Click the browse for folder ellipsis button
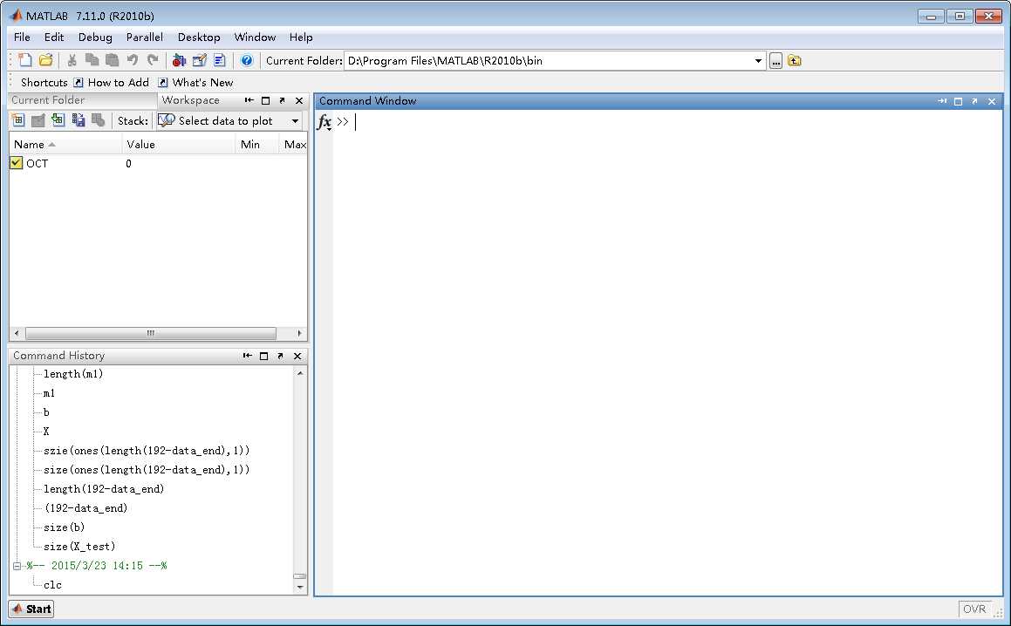1011x626 pixels. click(775, 61)
